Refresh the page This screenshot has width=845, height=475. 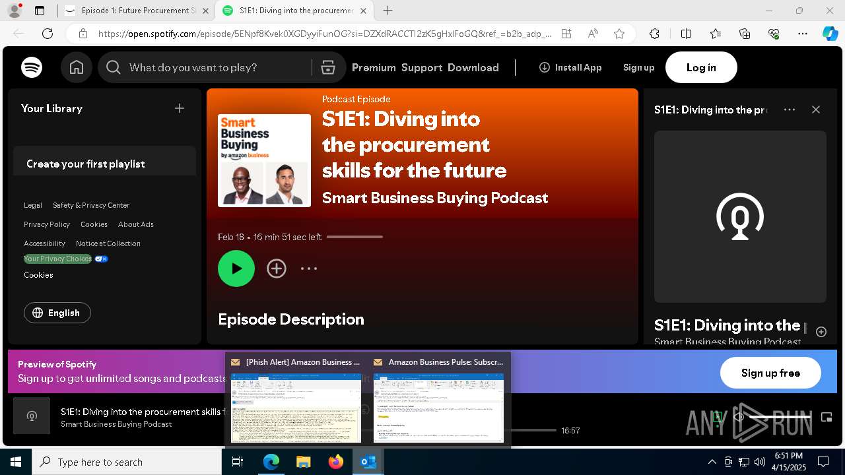point(48,34)
